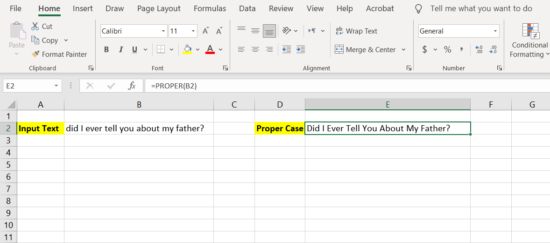Select cell B2 with lowercase input text
Screen dimensions: 550x243
tap(139, 128)
